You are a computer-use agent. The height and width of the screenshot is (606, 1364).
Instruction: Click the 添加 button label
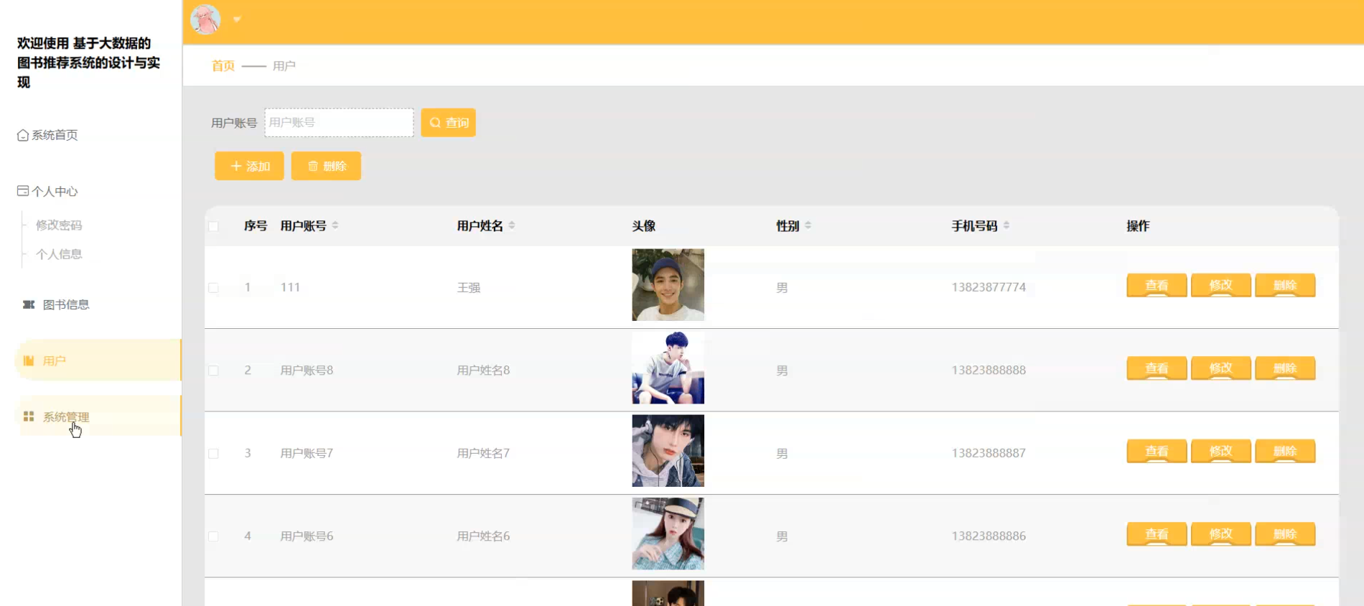click(258, 166)
